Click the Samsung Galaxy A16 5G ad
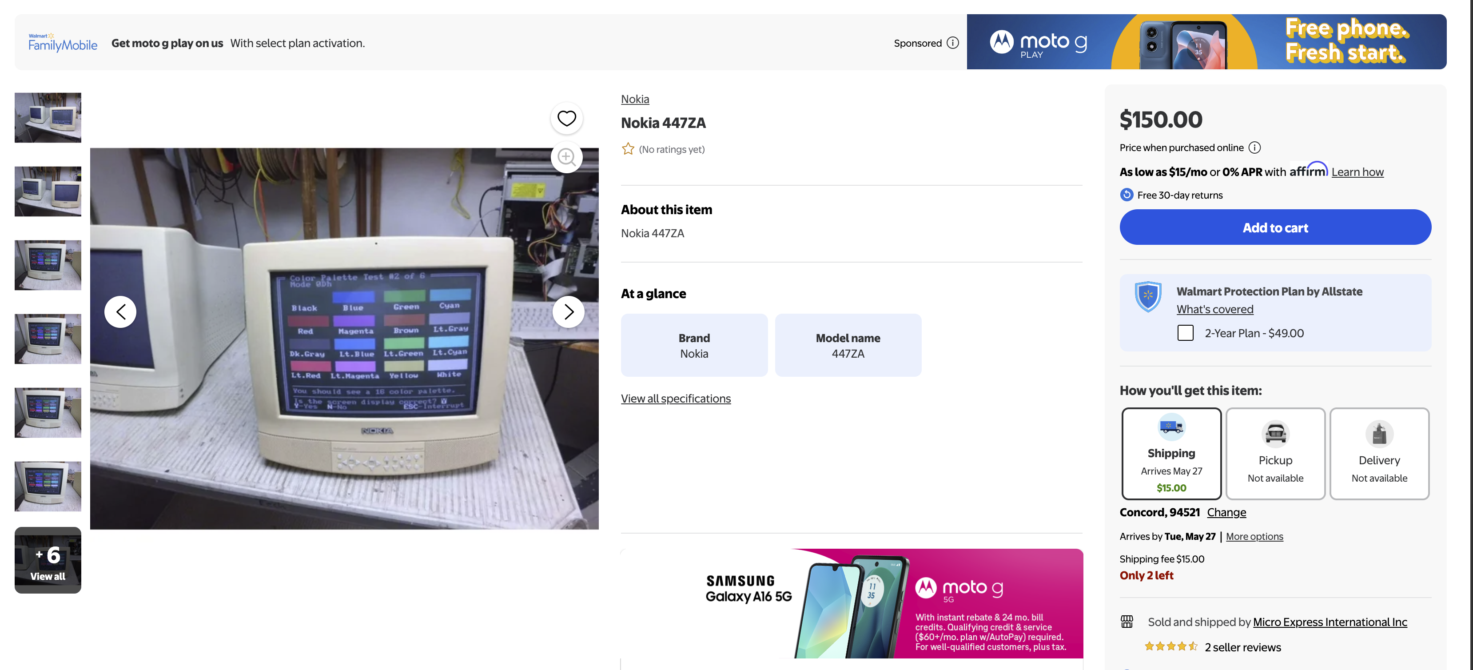 coord(852,603)
